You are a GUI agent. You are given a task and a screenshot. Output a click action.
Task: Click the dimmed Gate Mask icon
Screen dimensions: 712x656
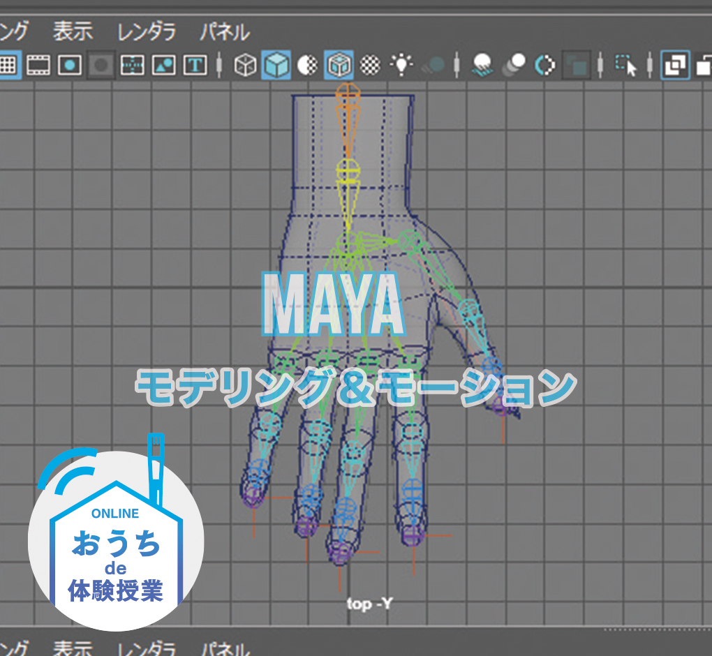point(101,65)
